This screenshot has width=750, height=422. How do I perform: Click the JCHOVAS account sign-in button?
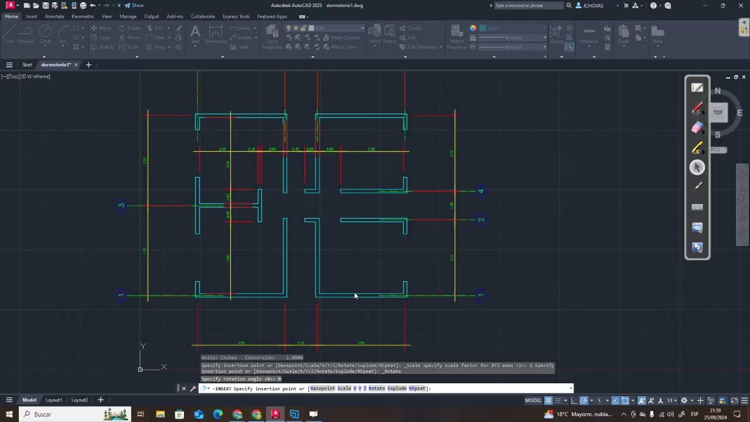click(594, 5)
